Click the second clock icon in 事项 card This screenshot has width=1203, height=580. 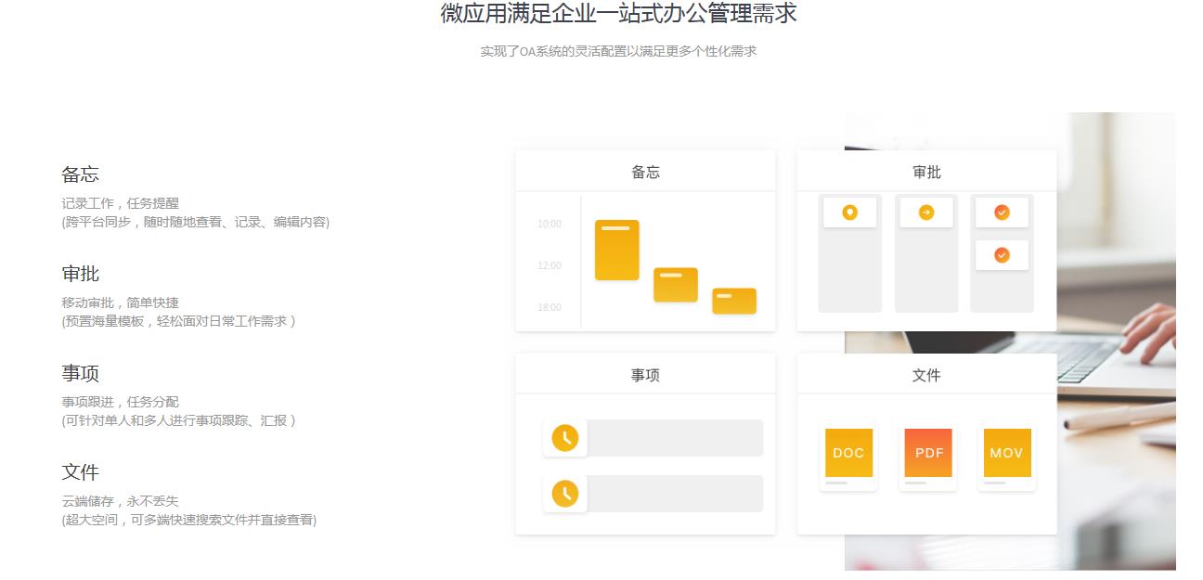[x=565, y=494]
